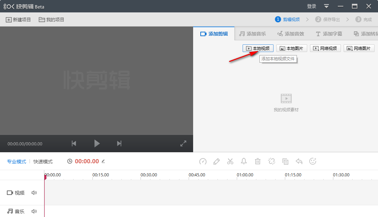Select the pencil edit tool icon
Screen dimensions: 378x217
(216, 161)
